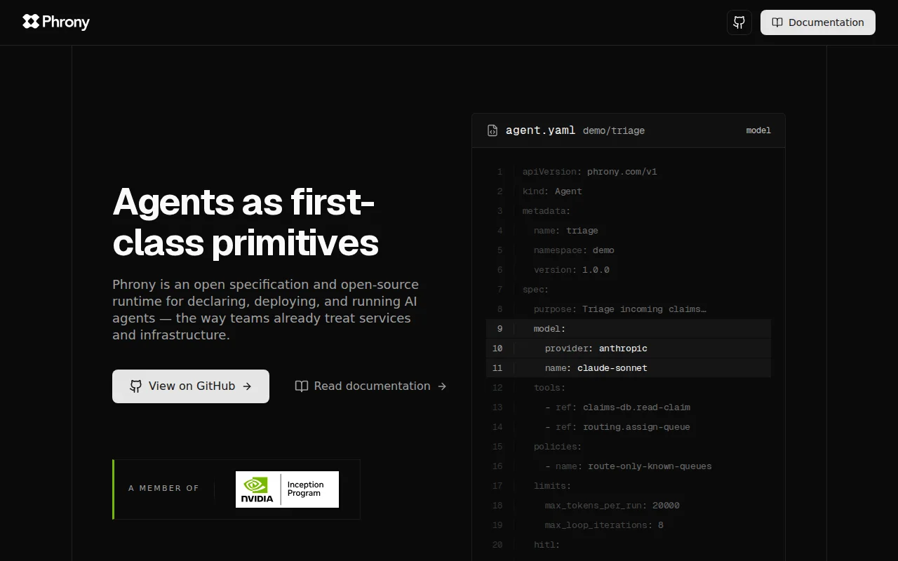The height and width of the screenshot is (561, 898).
Task: Click the NVIDIA Inception Program badge
Action: click(x=287, y=489)
